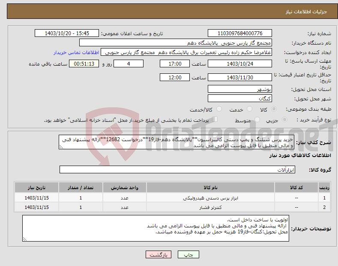Click the goods group field ابزارآلات
Image resolution: width=338 pixels, height=266 pixels.
click(177, 169)
